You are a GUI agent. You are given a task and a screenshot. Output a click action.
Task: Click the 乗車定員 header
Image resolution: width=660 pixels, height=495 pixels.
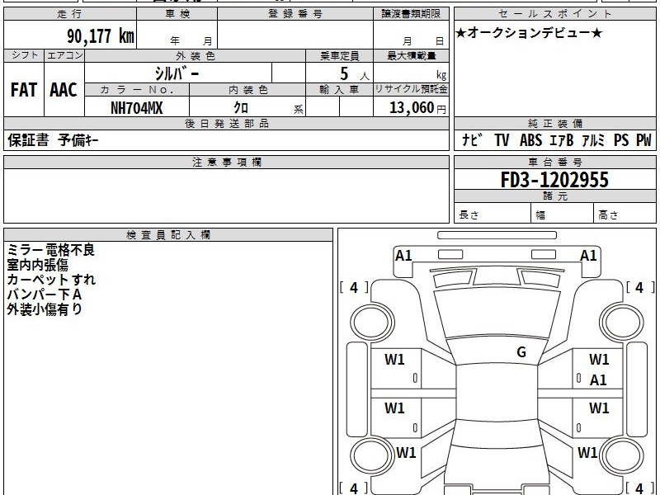click(x=339, y=55)
